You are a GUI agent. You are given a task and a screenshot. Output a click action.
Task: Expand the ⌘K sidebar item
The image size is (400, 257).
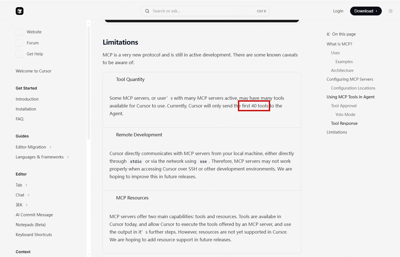27,205
